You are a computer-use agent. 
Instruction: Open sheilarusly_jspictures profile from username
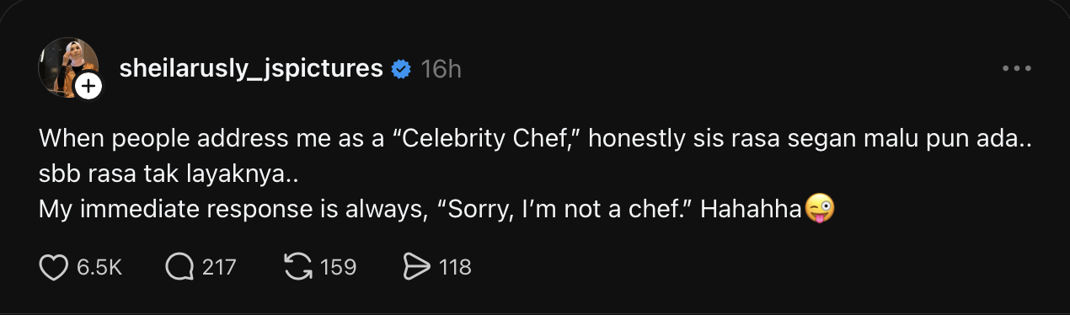pos(251,69)
